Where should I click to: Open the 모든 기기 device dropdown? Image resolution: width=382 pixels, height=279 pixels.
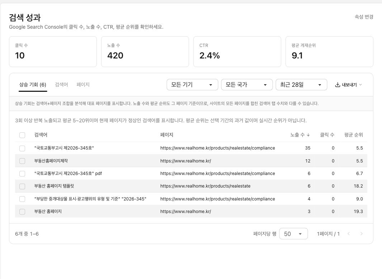click(192, 85)
